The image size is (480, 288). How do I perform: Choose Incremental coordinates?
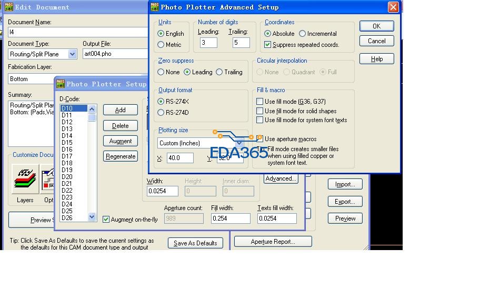[303, 33]
